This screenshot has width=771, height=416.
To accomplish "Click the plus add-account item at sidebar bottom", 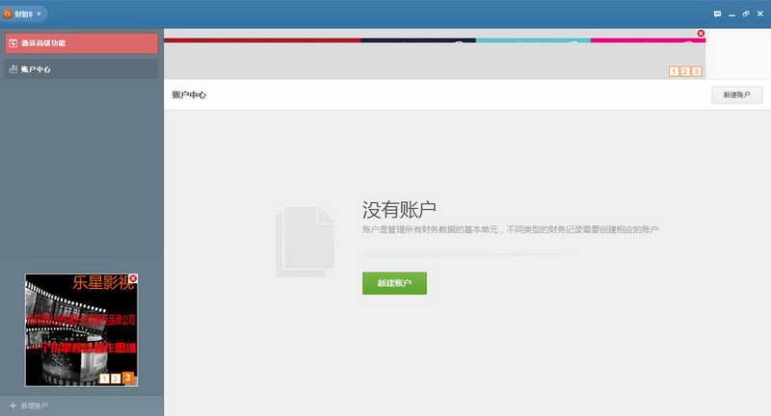I will pos(29,405).
